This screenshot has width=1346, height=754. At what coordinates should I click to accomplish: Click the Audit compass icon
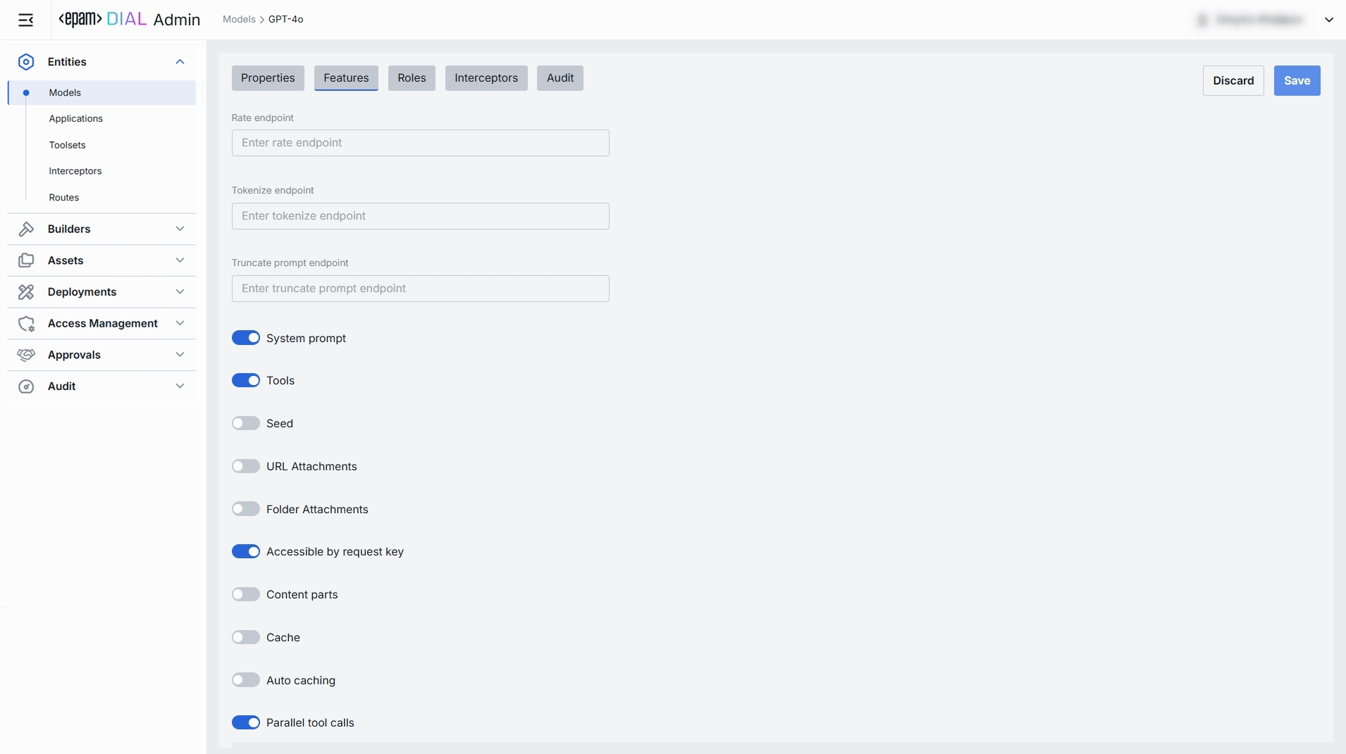[x=26, y=387]
